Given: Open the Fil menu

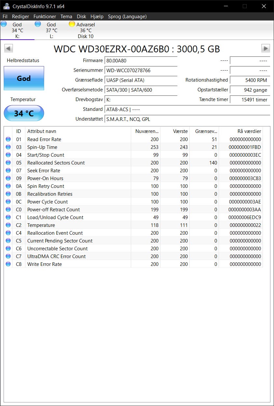Looking at the screenshot, I should pyautogui.click(x=5, y=16).
